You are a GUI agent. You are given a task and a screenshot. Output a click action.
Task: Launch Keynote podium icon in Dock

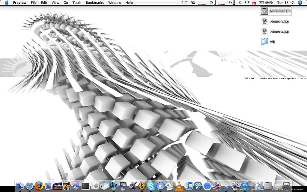(123, 186)
